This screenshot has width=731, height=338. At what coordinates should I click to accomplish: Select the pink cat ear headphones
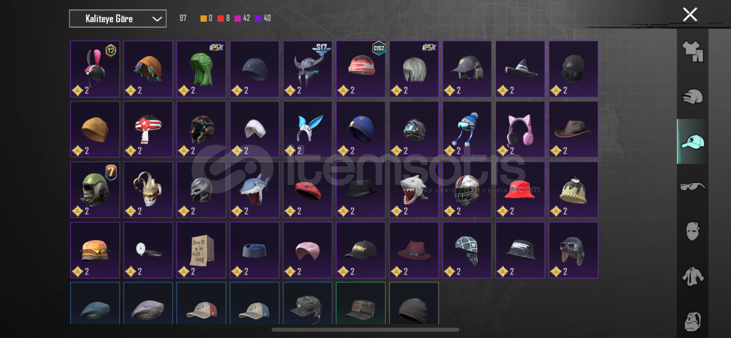point(520,129)
